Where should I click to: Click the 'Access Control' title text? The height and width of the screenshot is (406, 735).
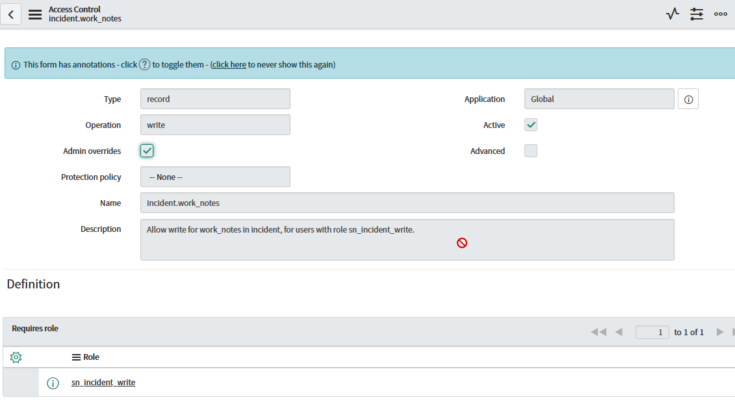point(75,9)
